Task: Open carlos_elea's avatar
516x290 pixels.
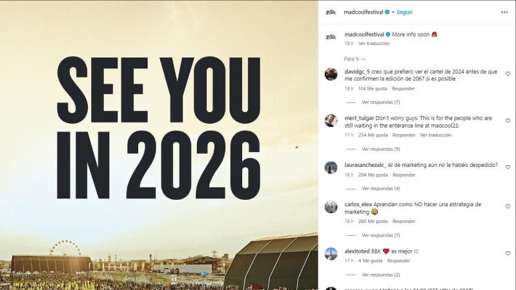Action: [x=331, y=207]
